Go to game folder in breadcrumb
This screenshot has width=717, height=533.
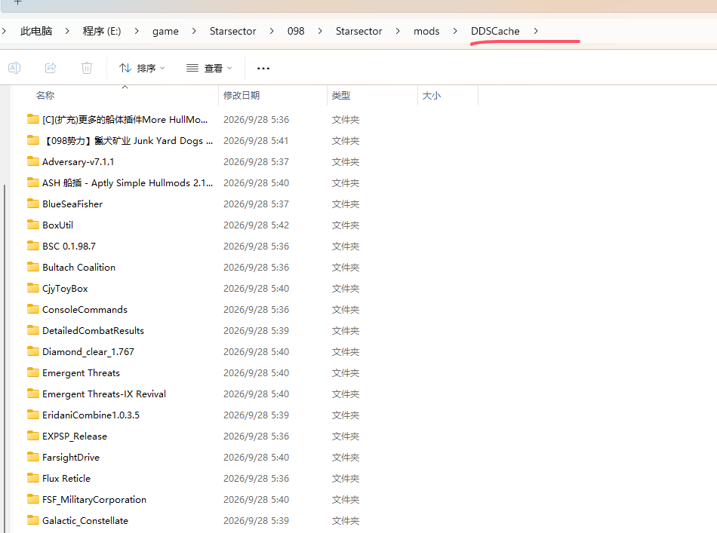(165, 31)
